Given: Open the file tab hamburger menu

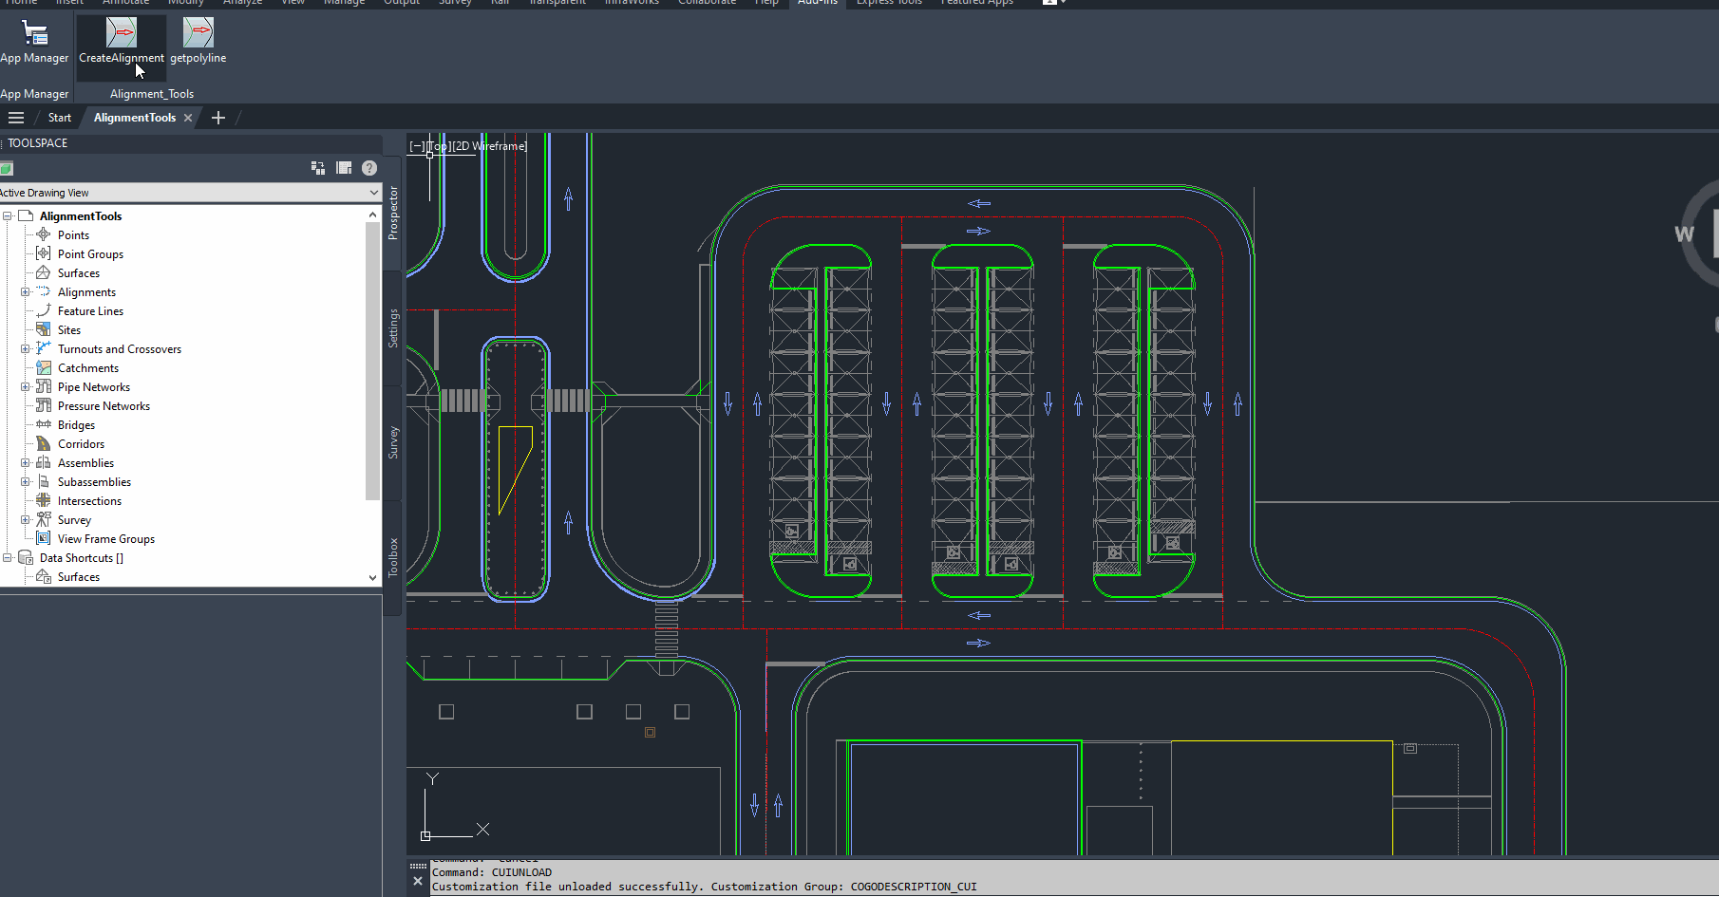Looking at the screenshot, I should (x=16, y=118).
